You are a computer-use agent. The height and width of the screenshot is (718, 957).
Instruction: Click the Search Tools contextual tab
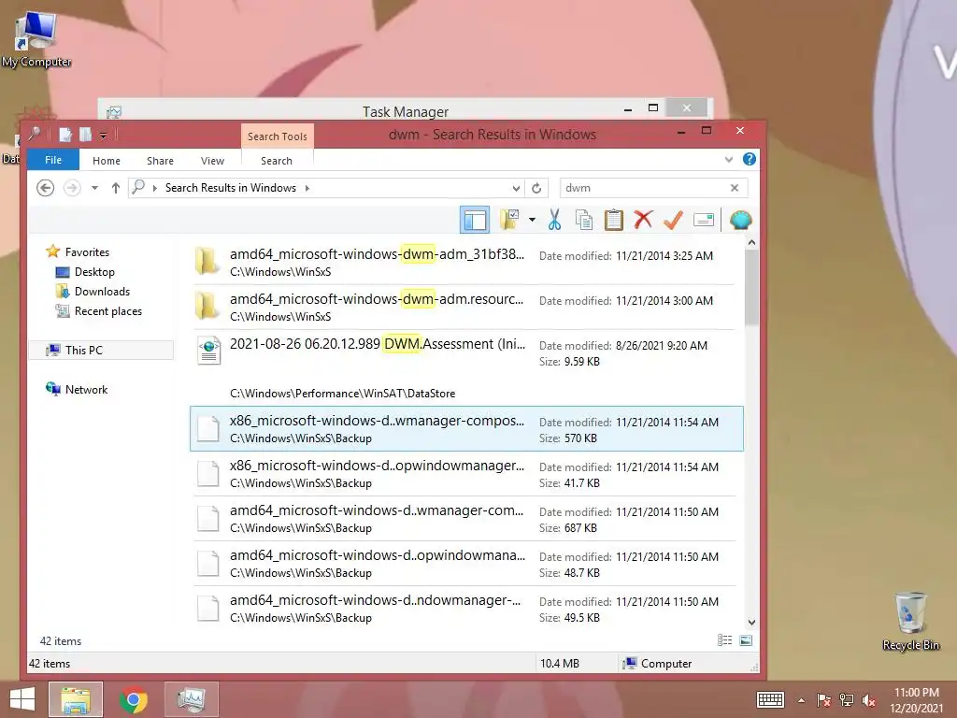(277, 136)
